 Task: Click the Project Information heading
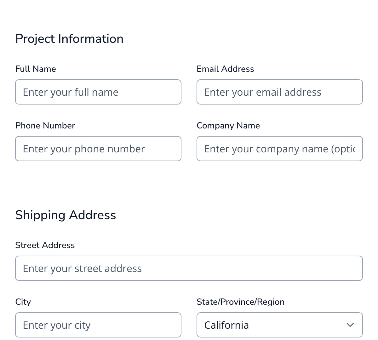pos(69,38)
